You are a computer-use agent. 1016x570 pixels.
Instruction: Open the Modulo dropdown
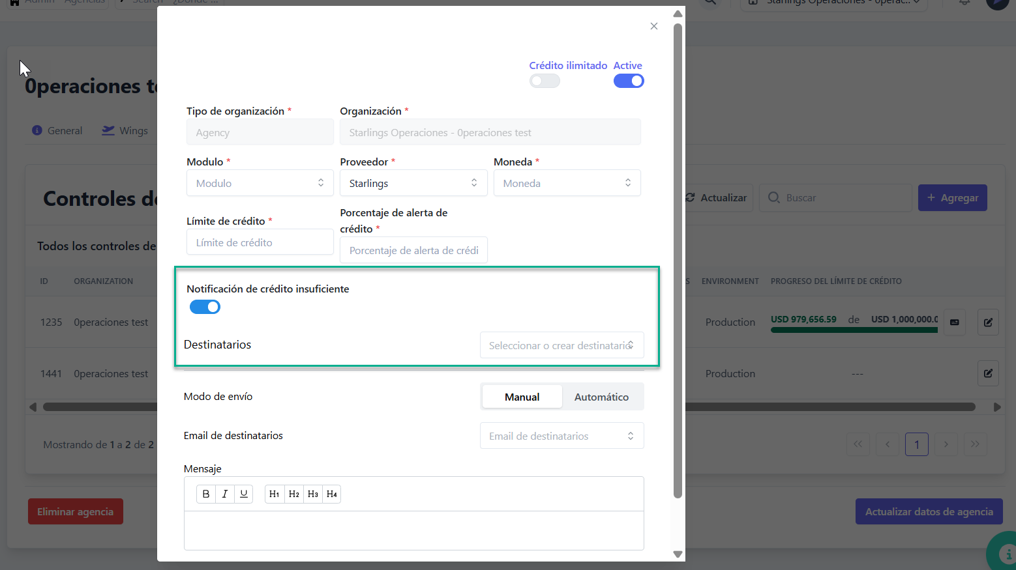coord(260,183)
